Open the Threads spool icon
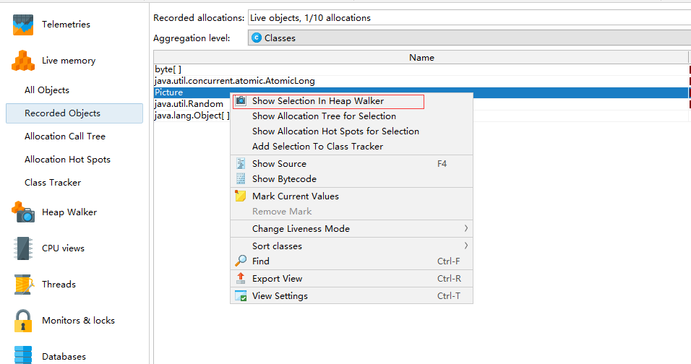 point(23,285)
